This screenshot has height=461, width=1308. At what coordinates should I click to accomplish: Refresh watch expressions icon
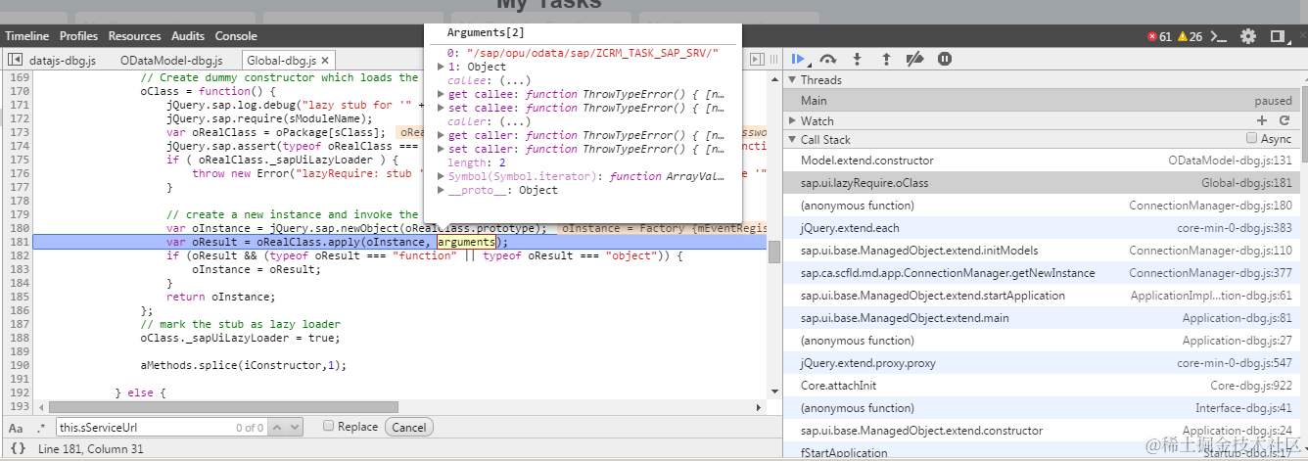coord(1284,120)
